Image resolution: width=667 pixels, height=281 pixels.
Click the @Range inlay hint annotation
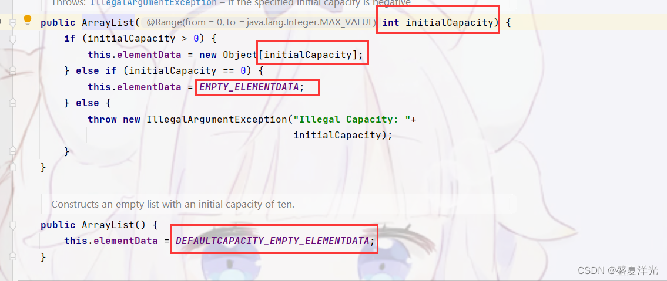pos(261,22)
